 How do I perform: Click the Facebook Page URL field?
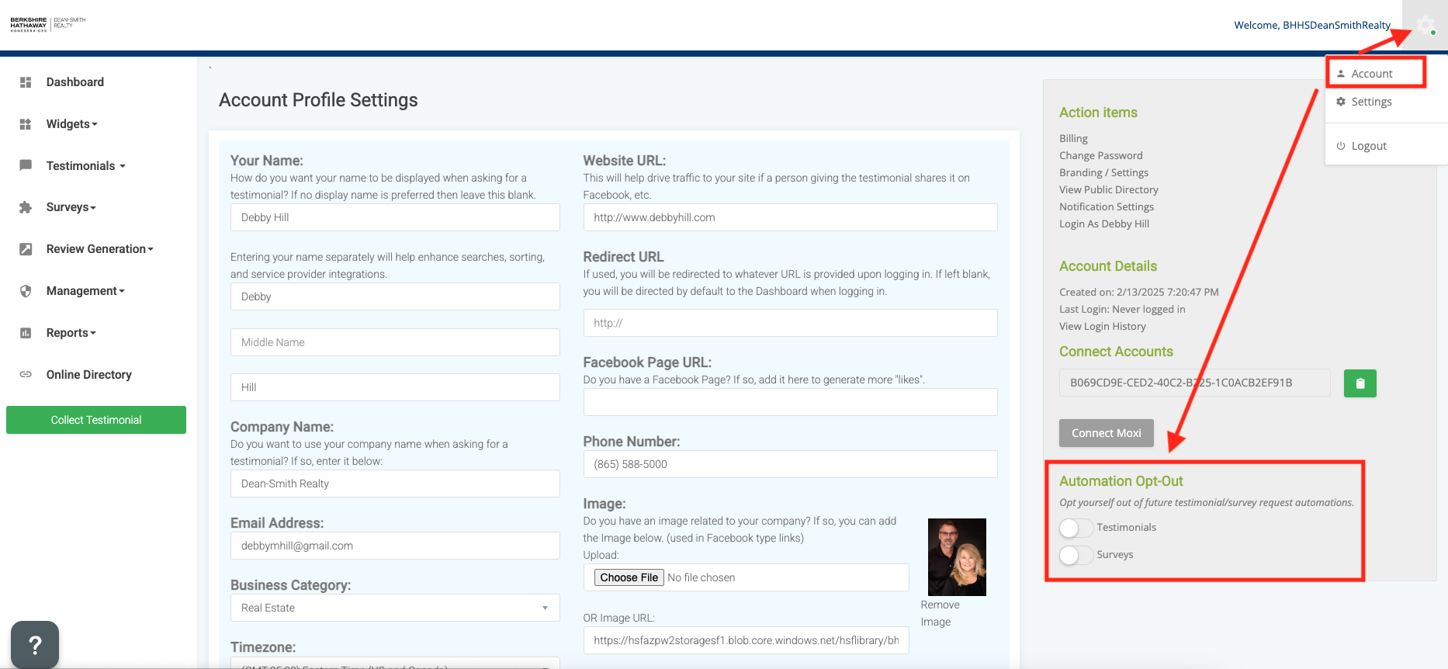(790, 402)
